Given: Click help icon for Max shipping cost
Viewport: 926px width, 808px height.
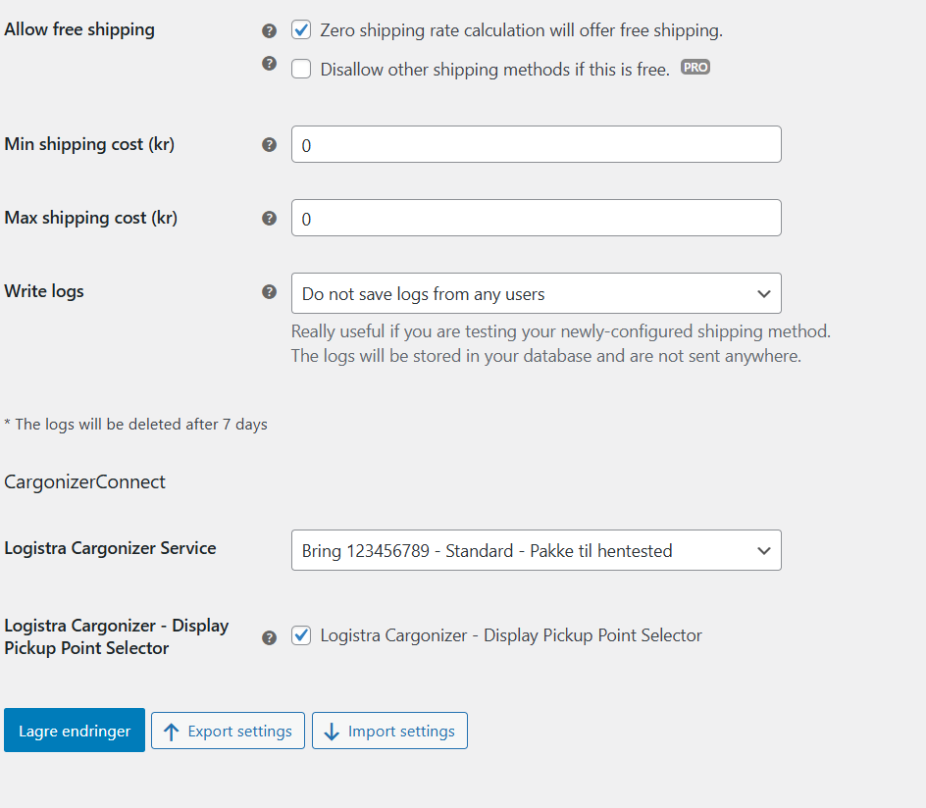Looking at the screenshot, I should coord(270,218).
